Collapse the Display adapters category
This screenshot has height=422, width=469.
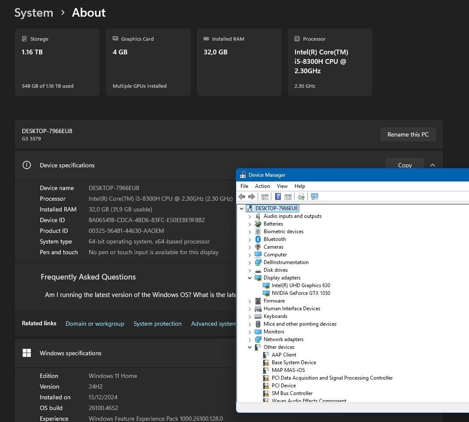[x=250, y=278]
